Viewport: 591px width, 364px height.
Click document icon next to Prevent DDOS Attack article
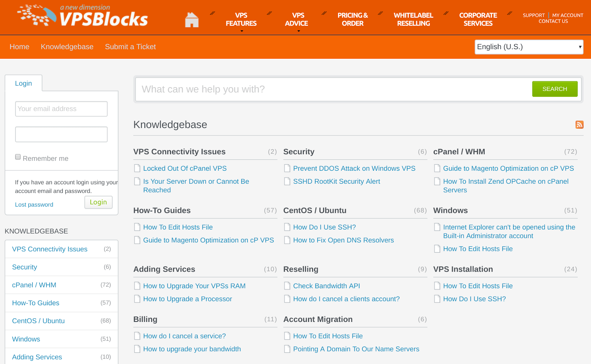[287, 169]
